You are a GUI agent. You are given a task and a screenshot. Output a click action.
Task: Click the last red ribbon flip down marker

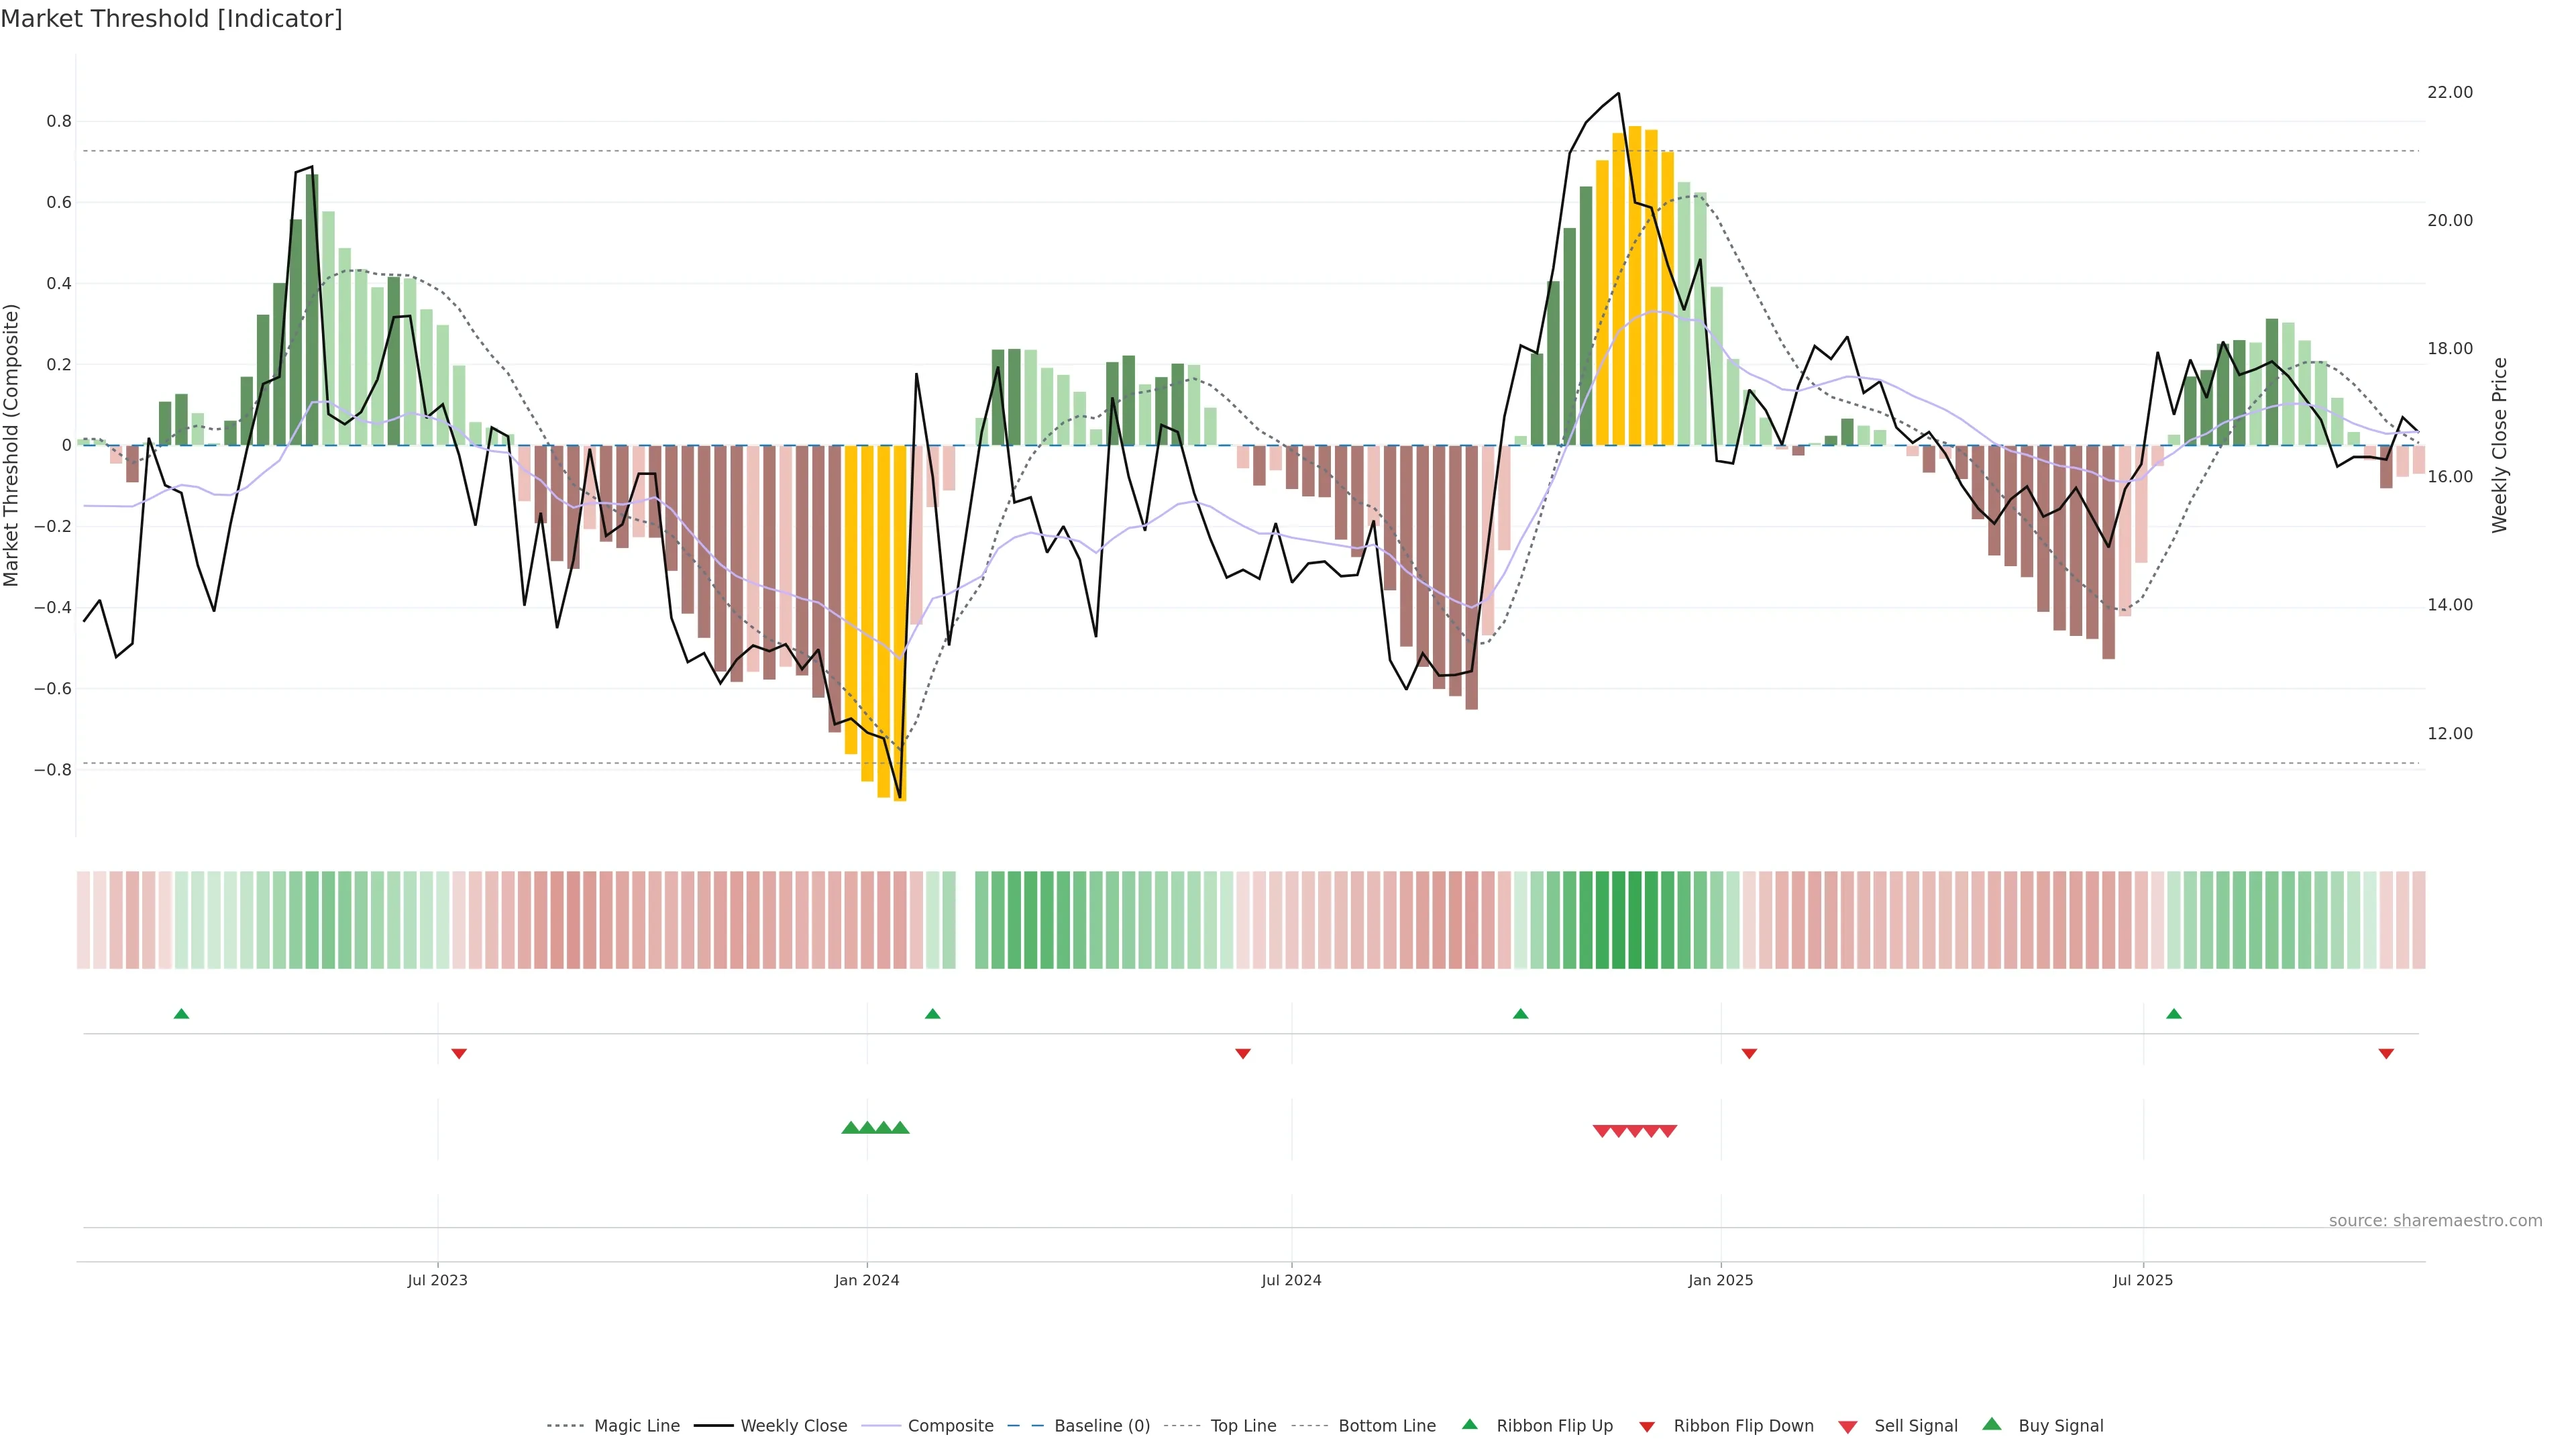(2386, 1054)
